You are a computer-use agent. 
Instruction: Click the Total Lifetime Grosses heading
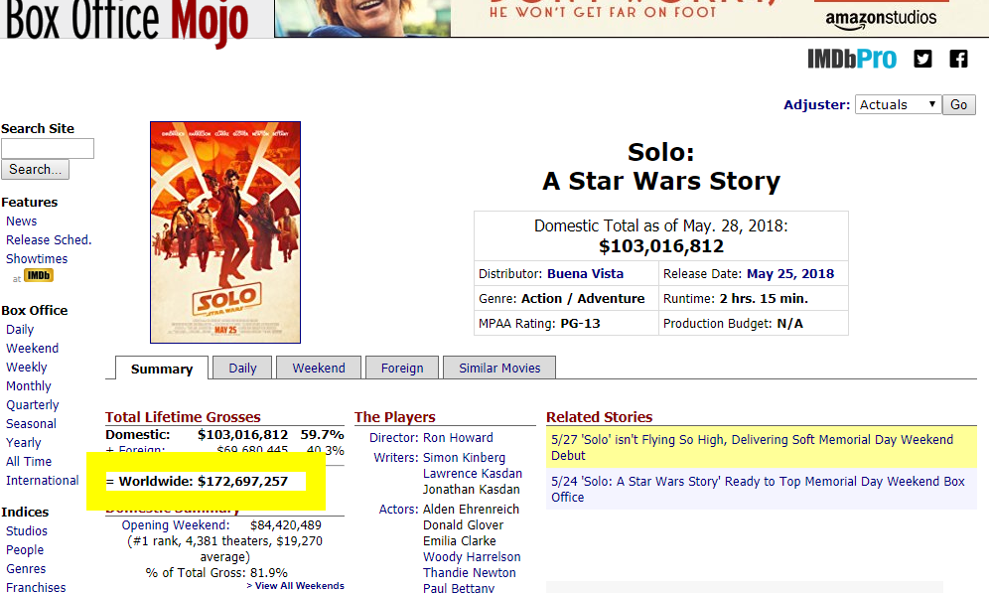click(183, 417)
